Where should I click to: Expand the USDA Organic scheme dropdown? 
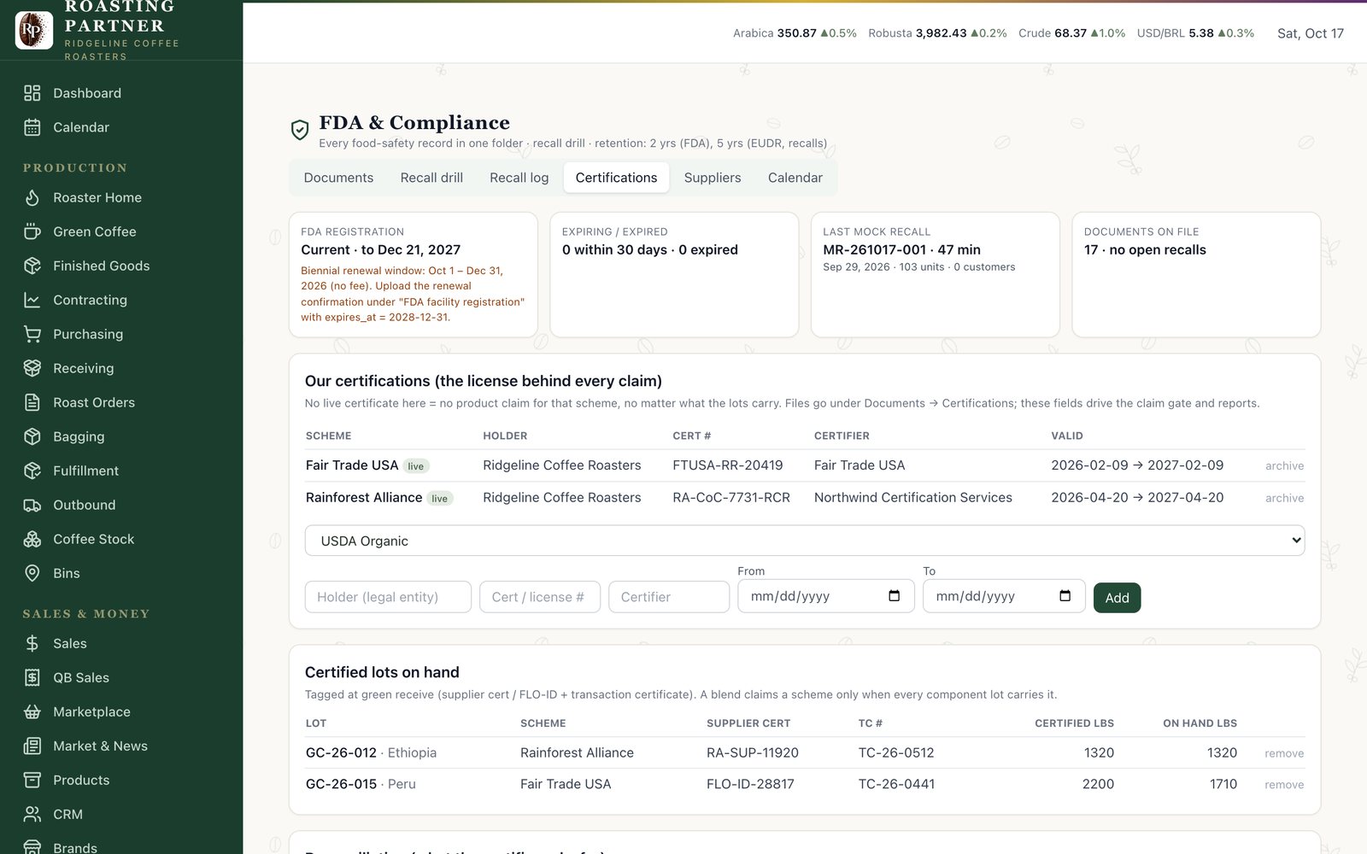click(x=805, y=541)
